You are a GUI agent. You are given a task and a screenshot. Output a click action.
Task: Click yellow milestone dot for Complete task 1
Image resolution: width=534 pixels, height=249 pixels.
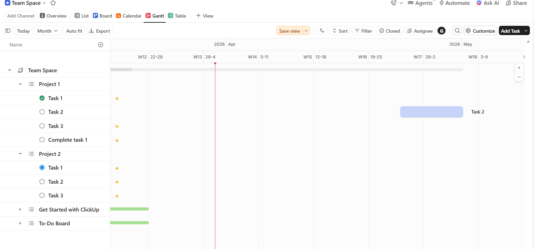[x=117, y=140]
